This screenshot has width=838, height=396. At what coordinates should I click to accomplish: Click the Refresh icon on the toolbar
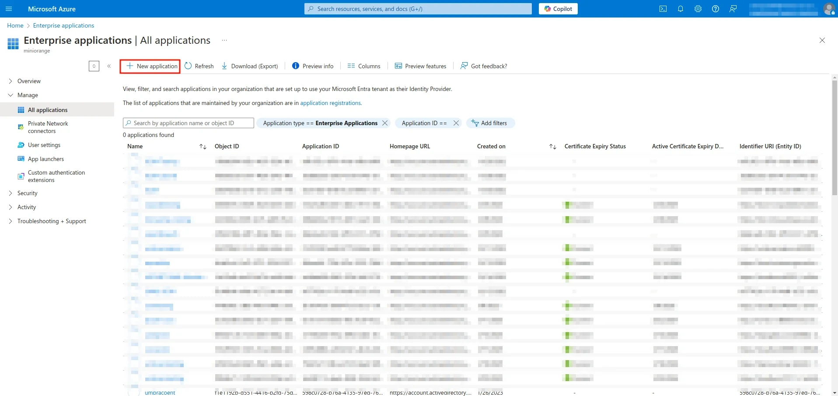(188, 66)
